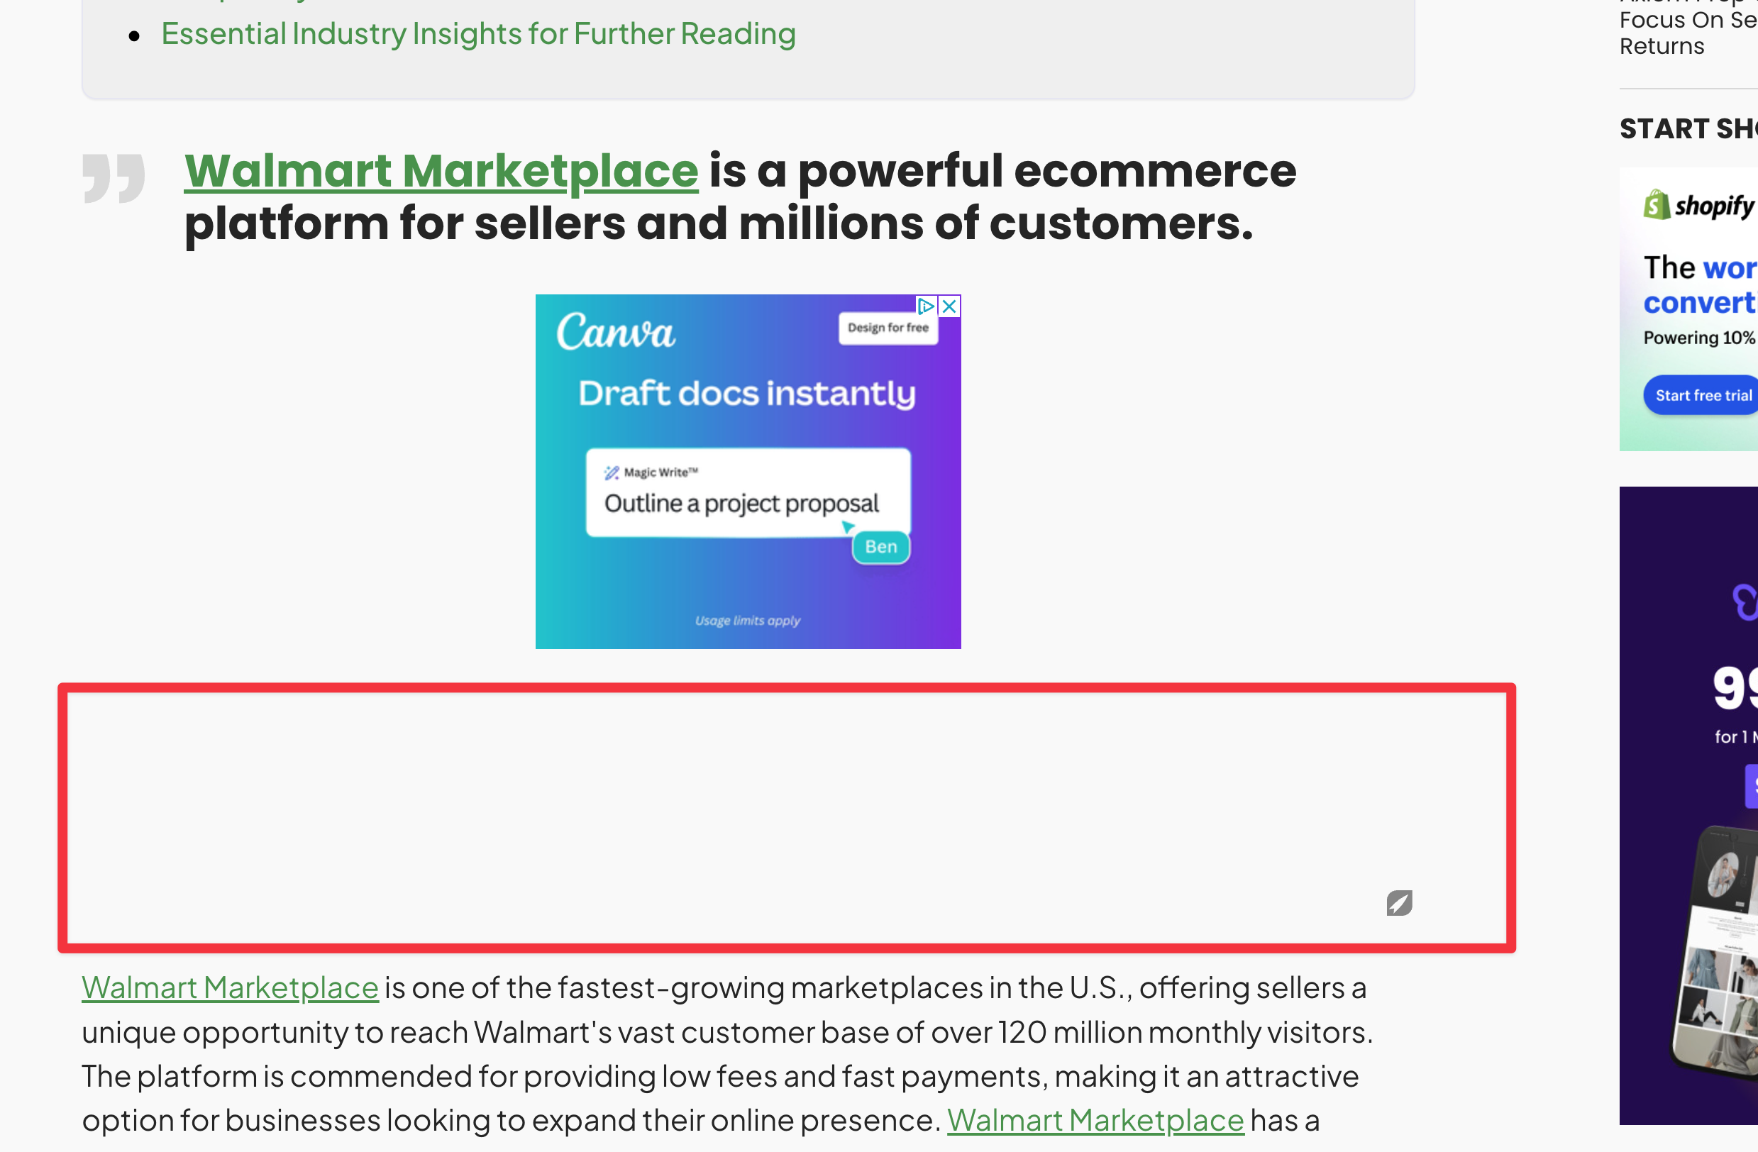Screen dimensions: 1758x1152
Task: Follow the Walmart Marketplace link before "has a"
Action: point(1095,1121)
